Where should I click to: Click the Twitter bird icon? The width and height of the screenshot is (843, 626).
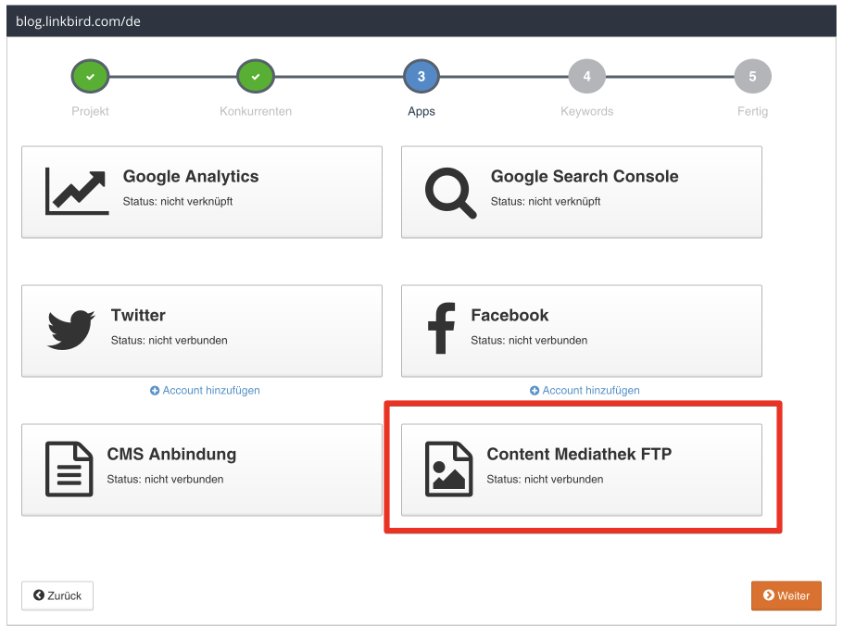coord(71,330)
